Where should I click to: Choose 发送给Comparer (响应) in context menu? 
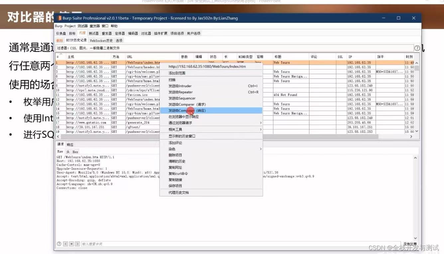pyautogui.click(x=211, y=111)
